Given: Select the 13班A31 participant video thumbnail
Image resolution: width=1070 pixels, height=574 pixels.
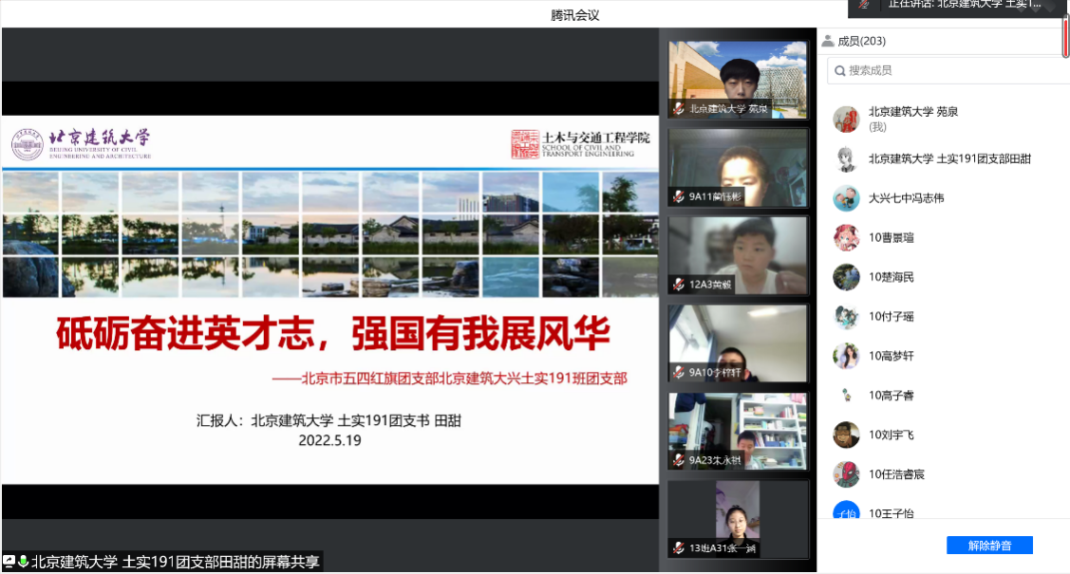Looking at the screenshot, I should pos(738,518).
